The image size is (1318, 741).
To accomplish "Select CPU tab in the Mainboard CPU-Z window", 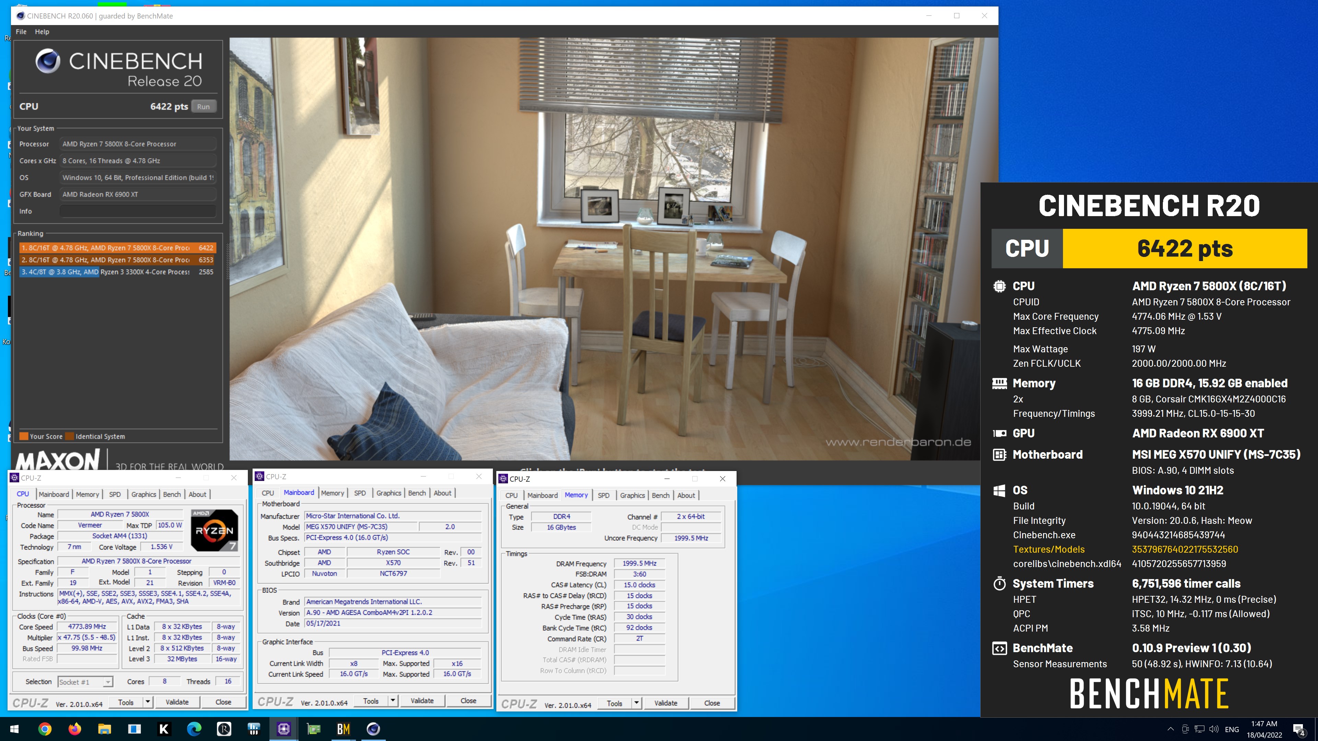I will pyautogui.click(x=268, y=493).
